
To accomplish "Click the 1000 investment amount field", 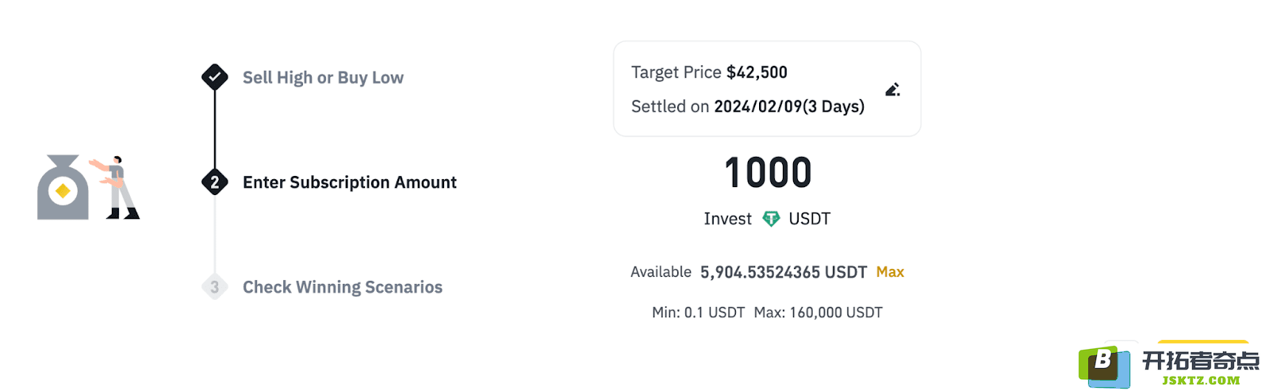I will click(768, 173).
